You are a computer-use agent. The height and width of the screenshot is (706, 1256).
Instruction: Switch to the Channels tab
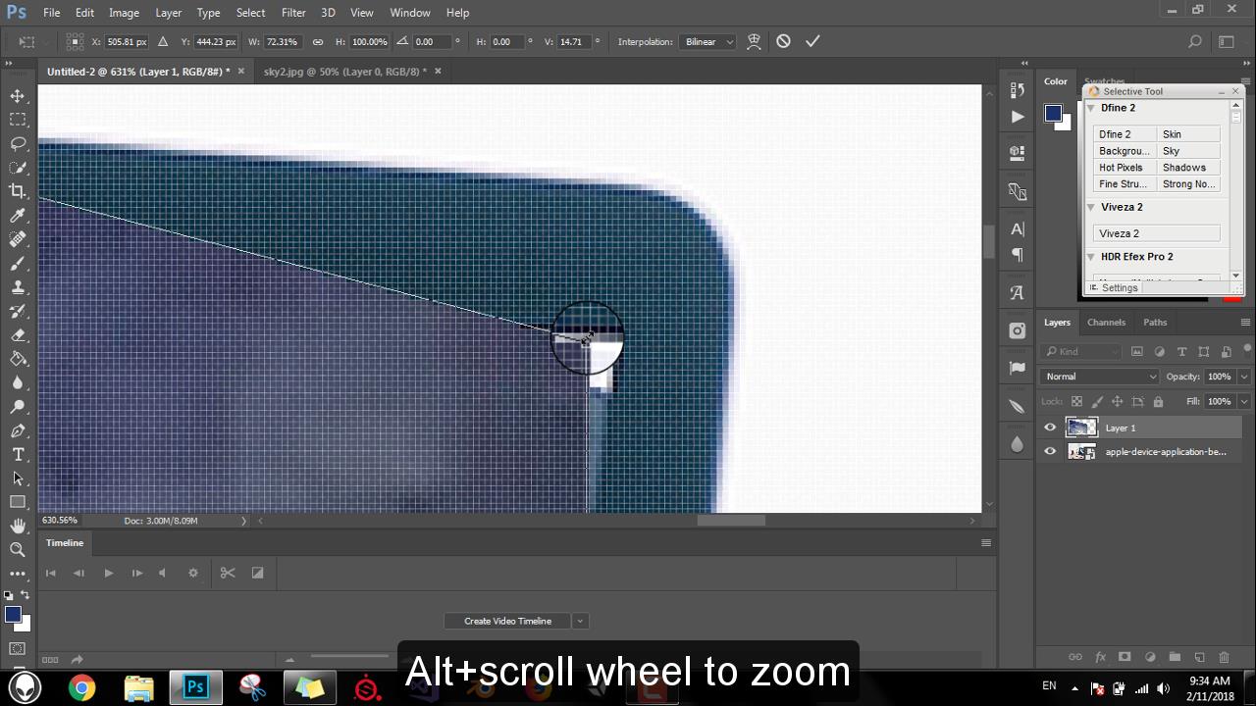click(x=1106, y=322)
